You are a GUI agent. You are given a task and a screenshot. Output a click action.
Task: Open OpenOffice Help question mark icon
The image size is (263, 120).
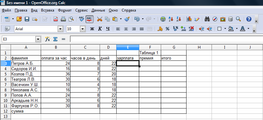click(x=249, y=19)
